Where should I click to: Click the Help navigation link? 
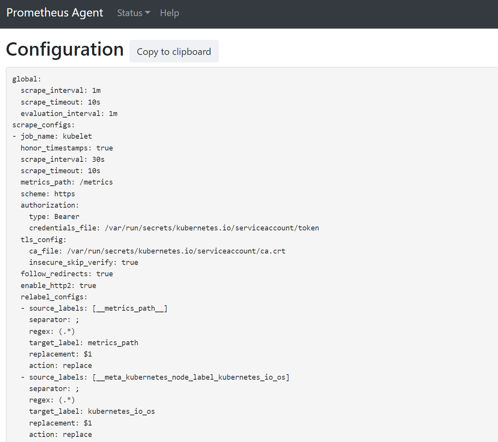click(169, 13)
